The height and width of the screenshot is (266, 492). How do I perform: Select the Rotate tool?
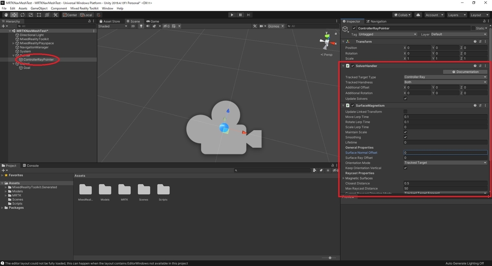point(23,15)
